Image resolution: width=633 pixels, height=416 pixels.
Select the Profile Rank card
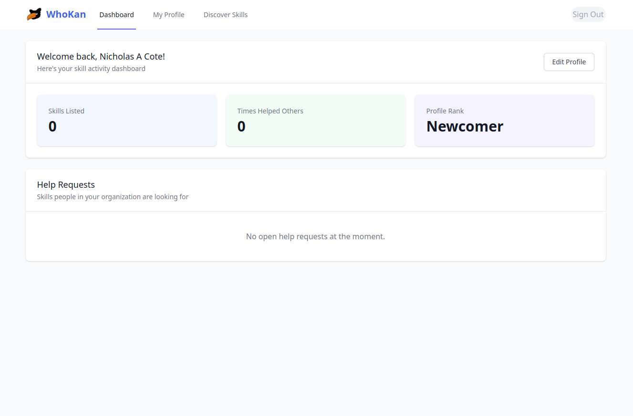[504, 120]
